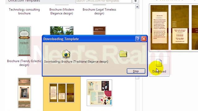This screenshot has height=111, width=198.
Task: Click the globe download source icon
Action: 66,54
